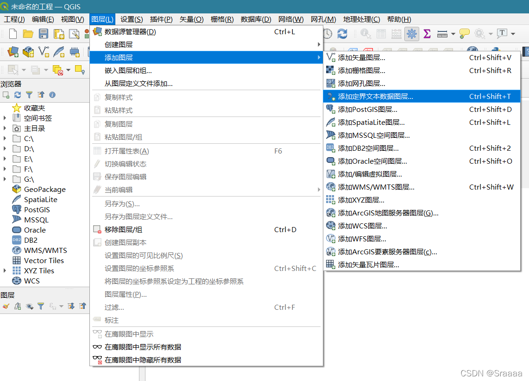Click 移除图层/组 menu entry
This screenshot has height=381, width=529.
click(x=207, y=229)
